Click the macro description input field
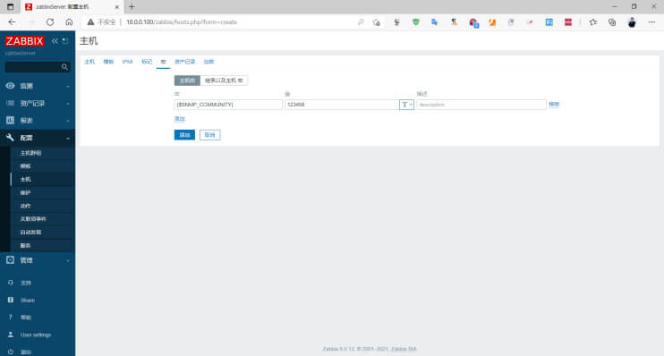 [481, 105]
